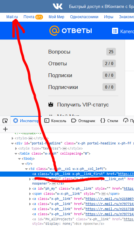Switch to Стили tab
The height and width of the screenshot is (227, 134).
click(109, 121)
